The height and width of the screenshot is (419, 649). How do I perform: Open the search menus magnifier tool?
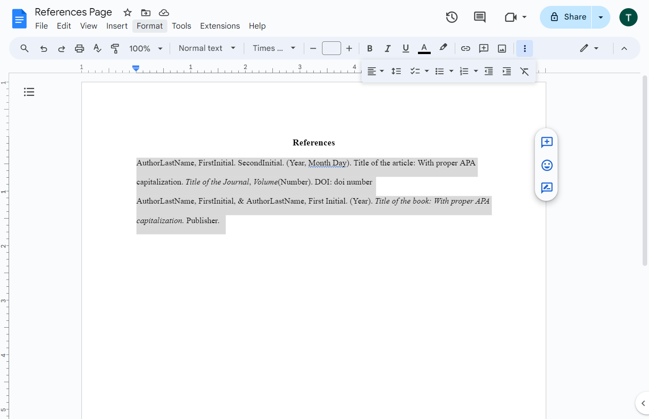[x=25, y=48]
